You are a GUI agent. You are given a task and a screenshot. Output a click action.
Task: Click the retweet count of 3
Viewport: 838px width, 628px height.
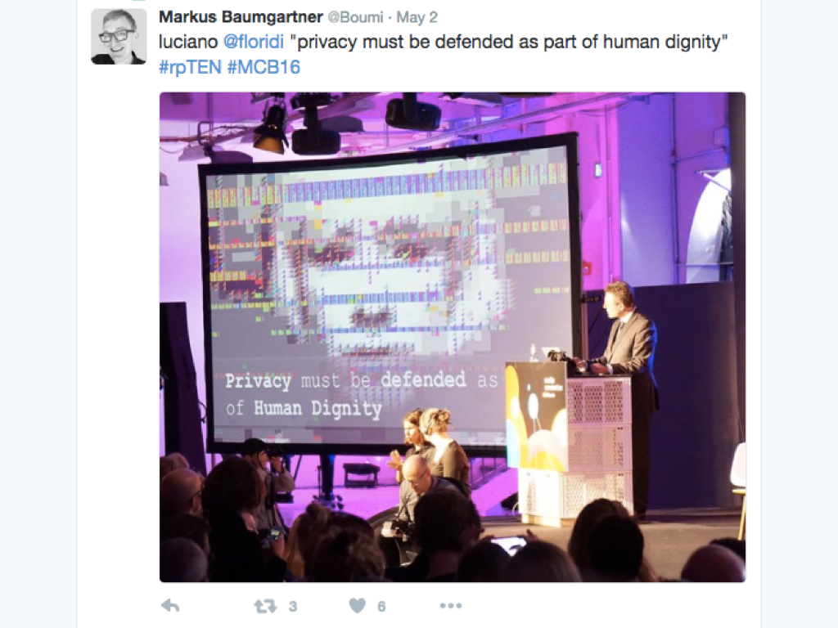(293, 606)
